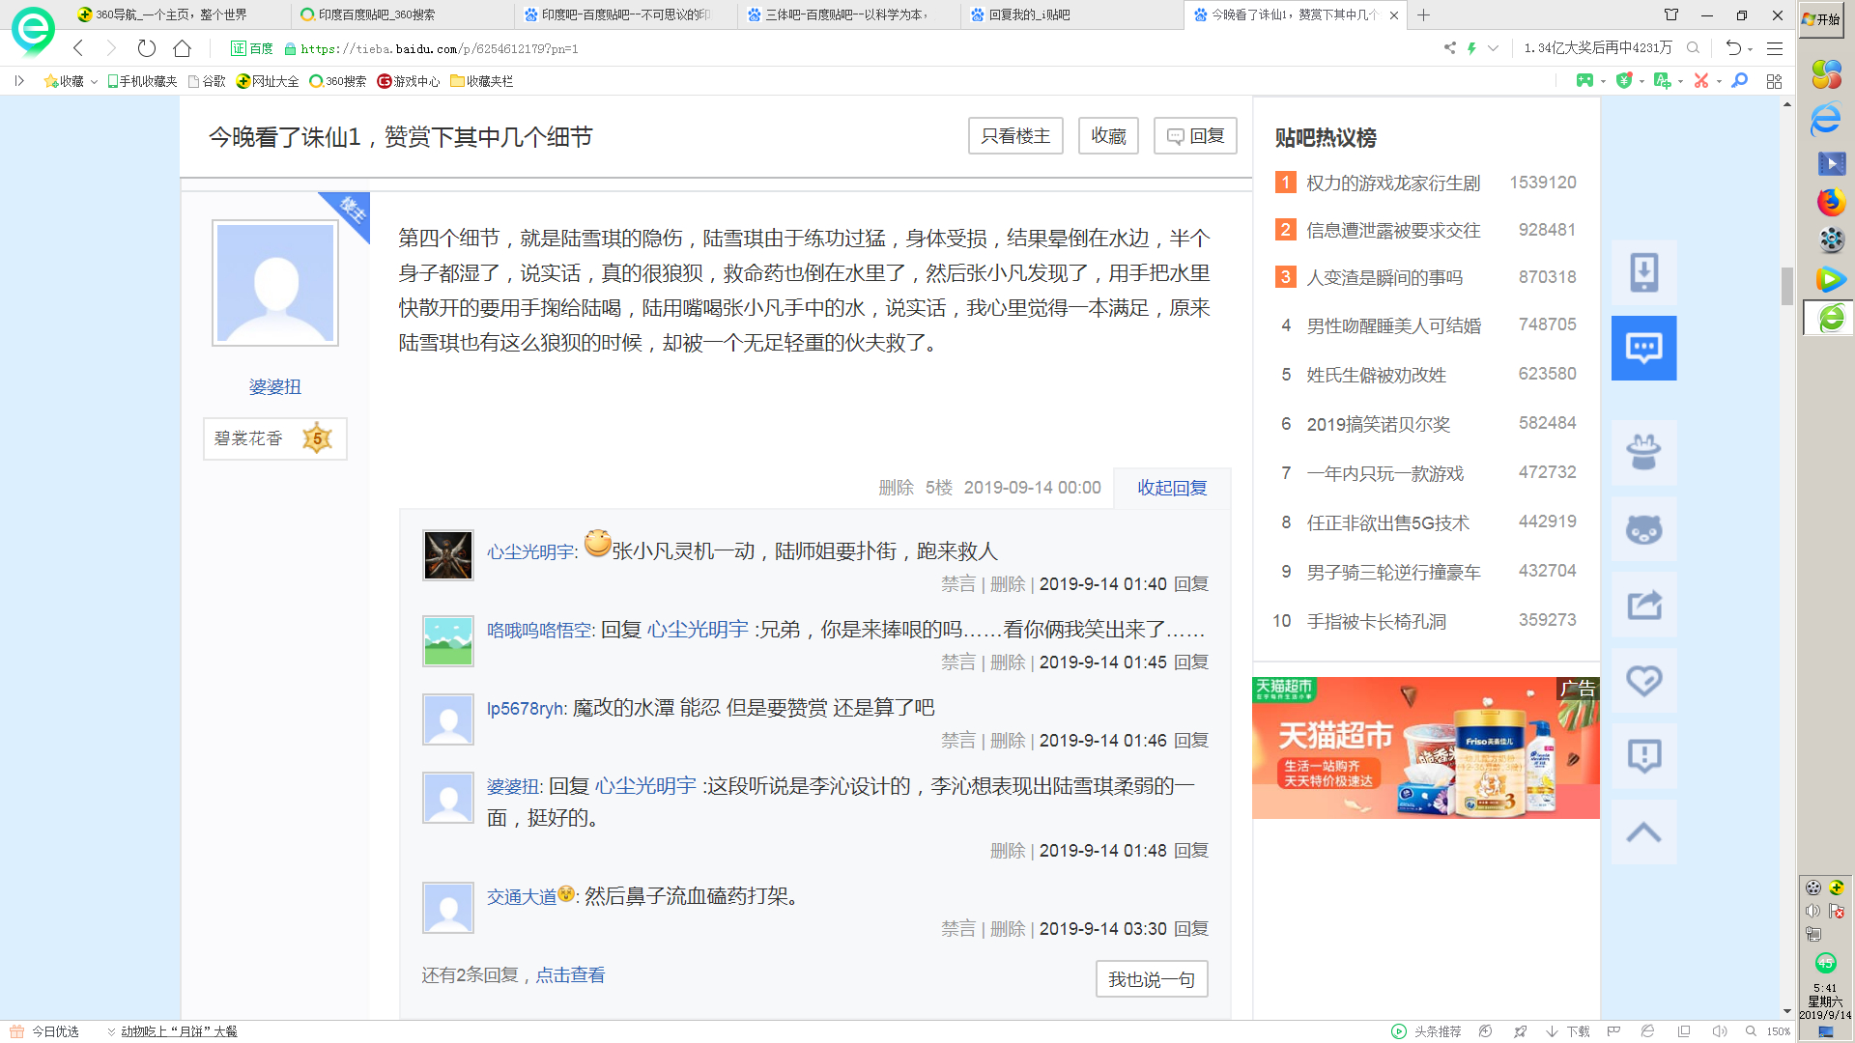Switch to the 印度百度贴吧_360搜索 tab
This screenshot has height=1043, width=1855.
pyautogui.click(x=377, y=14)
